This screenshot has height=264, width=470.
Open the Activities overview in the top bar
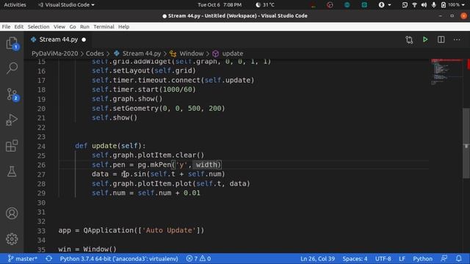[15, 5]
